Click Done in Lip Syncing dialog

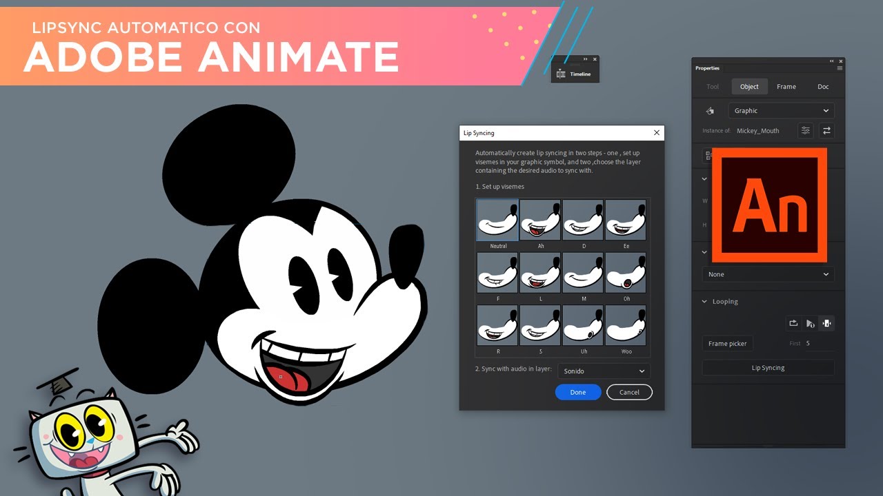coord(578,392)
